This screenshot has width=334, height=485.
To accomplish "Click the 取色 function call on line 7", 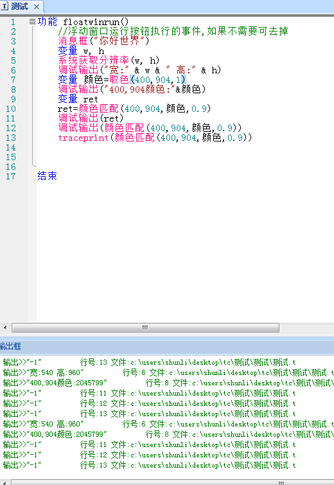I will pos(119,80).
